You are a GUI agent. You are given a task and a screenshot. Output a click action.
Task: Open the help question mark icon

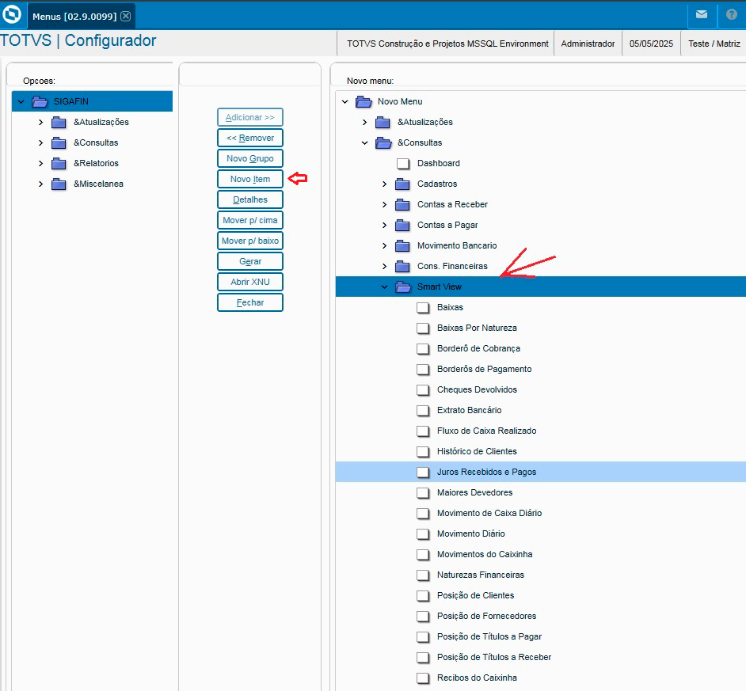[x=732, y=15]
